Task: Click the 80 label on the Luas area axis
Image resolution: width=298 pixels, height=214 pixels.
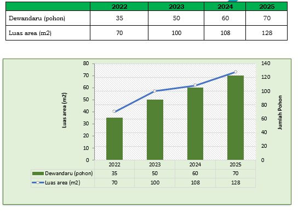Action: tap(86, 63)
